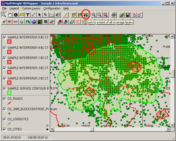
Task: Click the globe icon in second toolbar
Action: pos(34,22)
